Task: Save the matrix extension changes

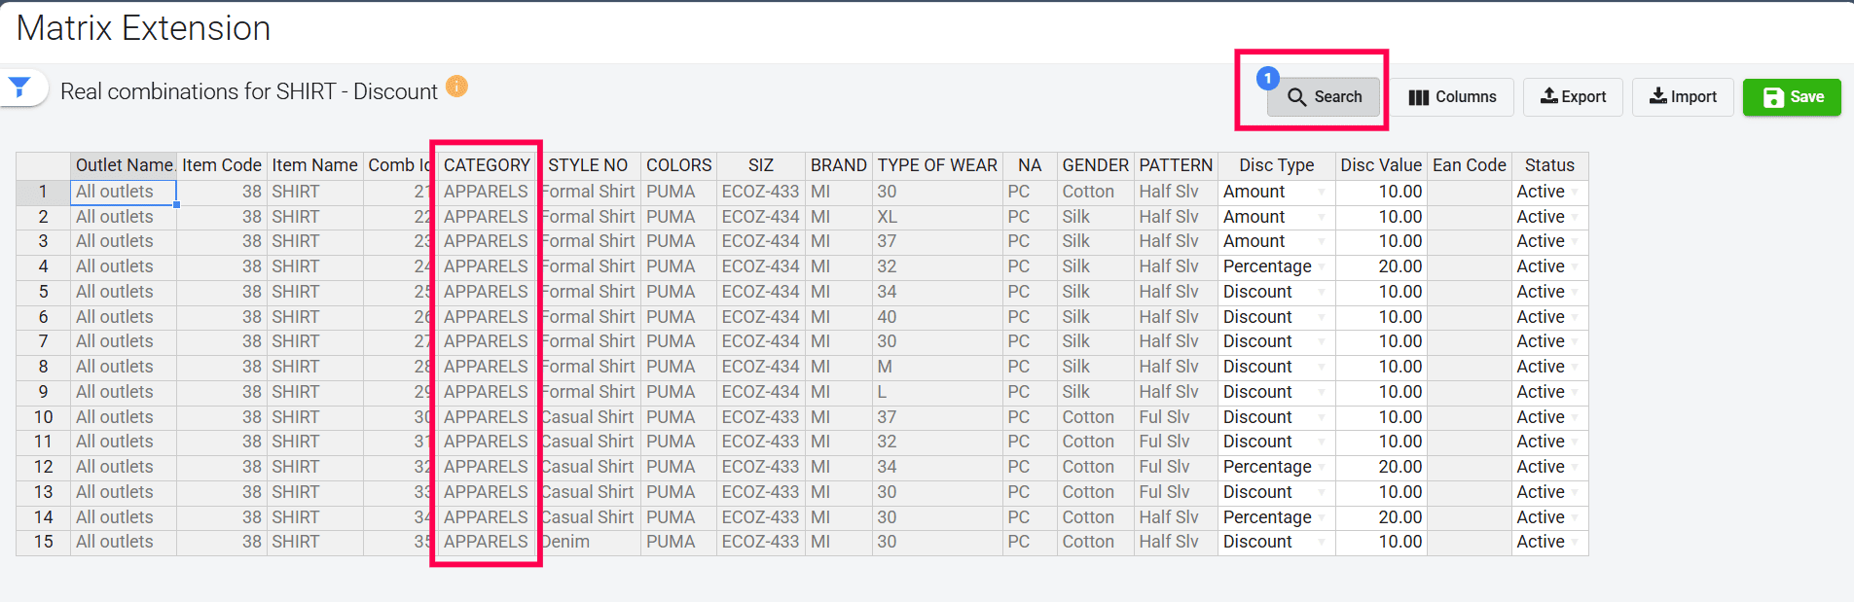Action: click(1792, 97)
